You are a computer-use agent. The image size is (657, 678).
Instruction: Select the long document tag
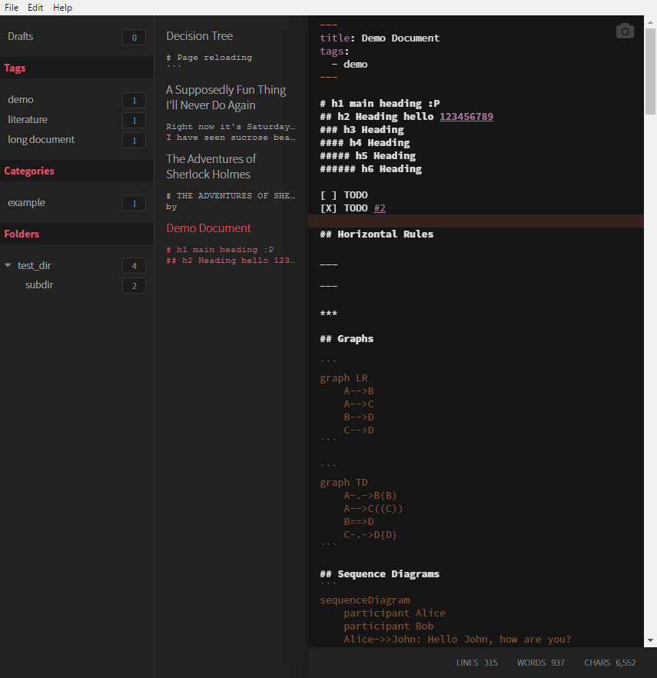(x=41, y=139)
